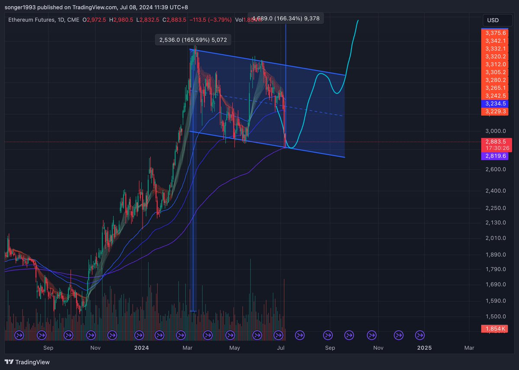Viewport: 519px width, 370px height.
Task: Click the purple double-arrow marker below Sep 2023
Action: coord(42,335)
